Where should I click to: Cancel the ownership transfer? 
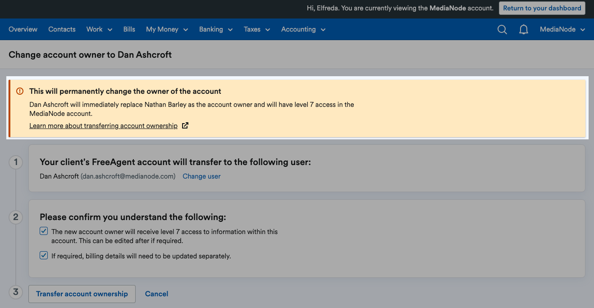tap(156, 294)
